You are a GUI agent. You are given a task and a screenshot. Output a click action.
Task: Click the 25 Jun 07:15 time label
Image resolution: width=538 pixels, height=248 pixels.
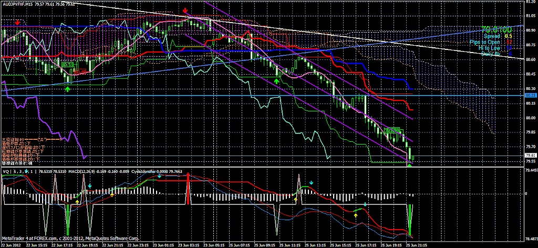pyautogui.click(x=239, y=245)
